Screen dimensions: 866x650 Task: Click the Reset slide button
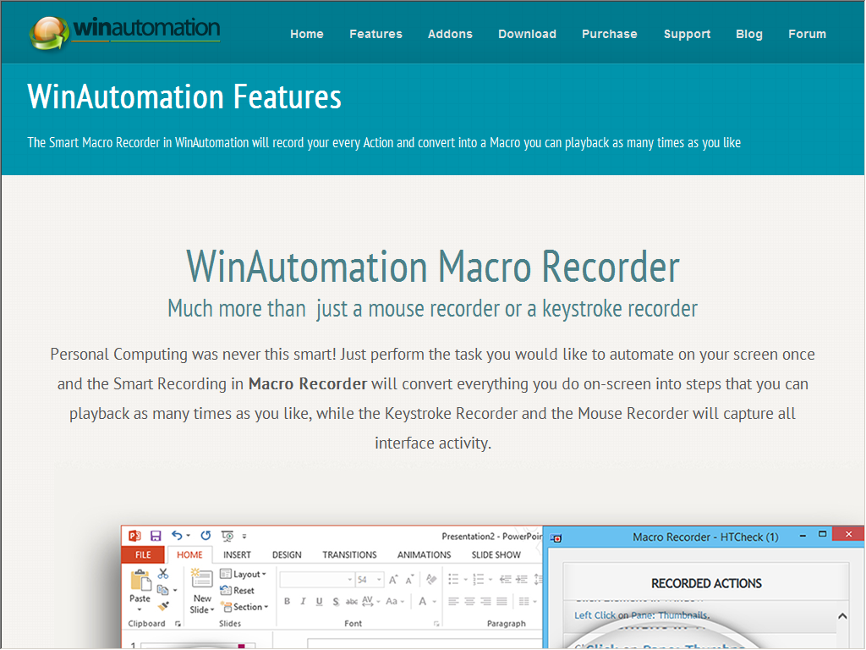[237, 590]
